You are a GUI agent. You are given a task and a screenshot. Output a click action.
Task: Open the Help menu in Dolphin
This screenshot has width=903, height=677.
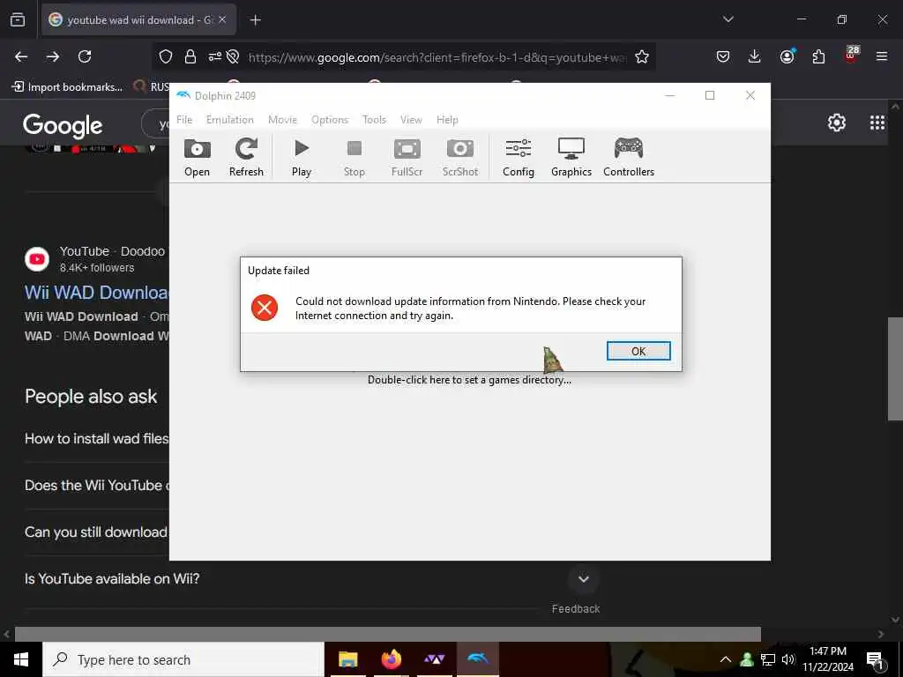coord(447,120)
